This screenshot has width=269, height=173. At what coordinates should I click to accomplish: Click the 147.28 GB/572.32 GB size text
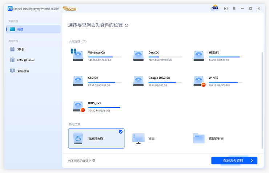tap(100, 60)
